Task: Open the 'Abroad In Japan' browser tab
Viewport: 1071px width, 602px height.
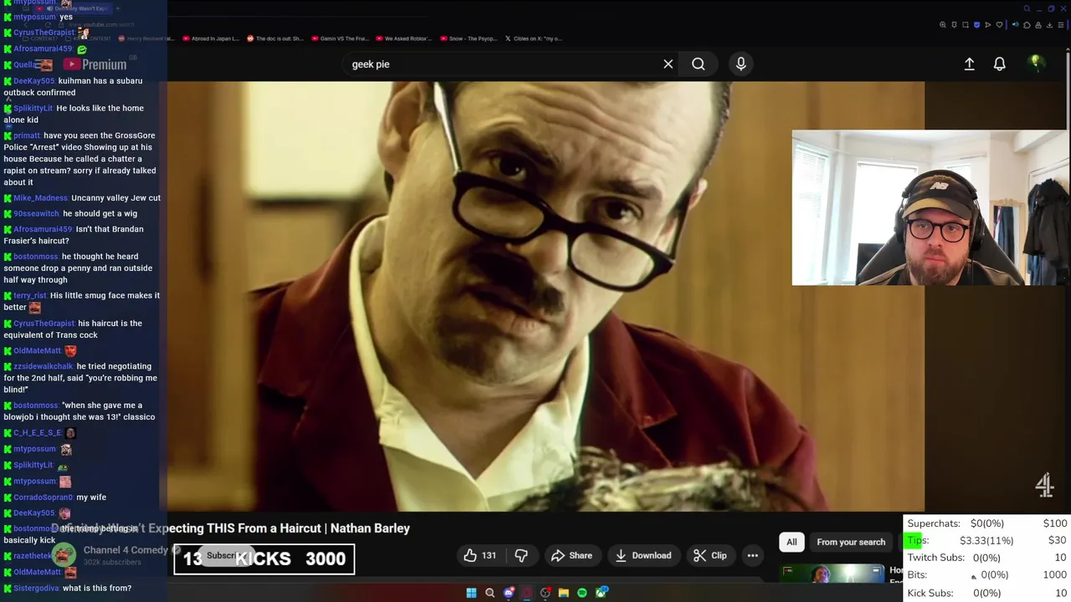Action: (x=211, y=38)
